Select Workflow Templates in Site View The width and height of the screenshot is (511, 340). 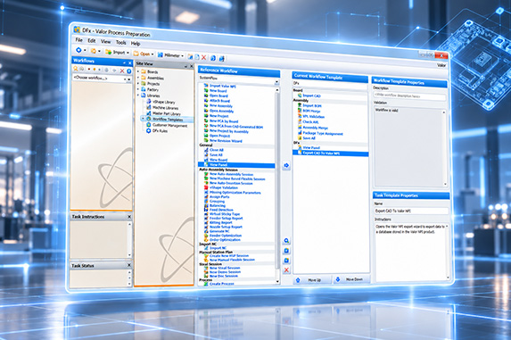tap(168, 120)
